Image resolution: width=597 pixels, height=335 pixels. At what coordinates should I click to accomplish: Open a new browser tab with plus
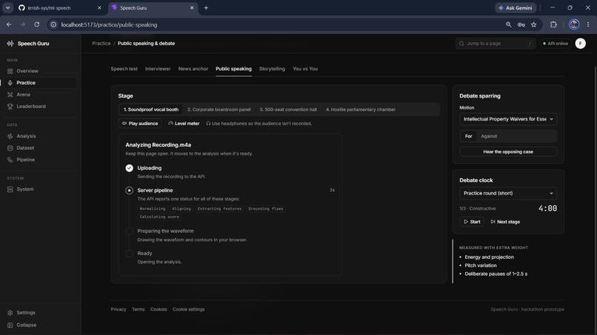tap(206, 7)
